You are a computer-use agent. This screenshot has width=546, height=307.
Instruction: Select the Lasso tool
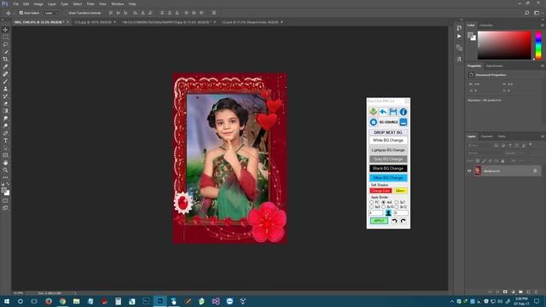5,44
